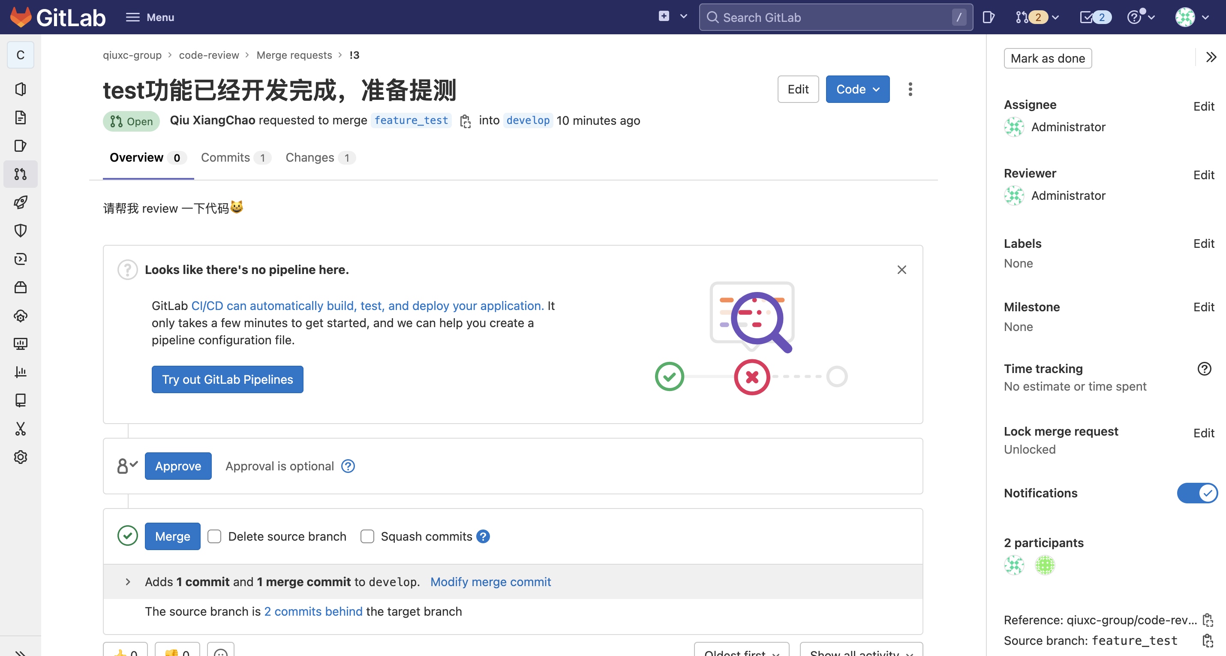Toggle the Notifications switch
This screenshot has height=656, width=1226.
coord(1197,493)
